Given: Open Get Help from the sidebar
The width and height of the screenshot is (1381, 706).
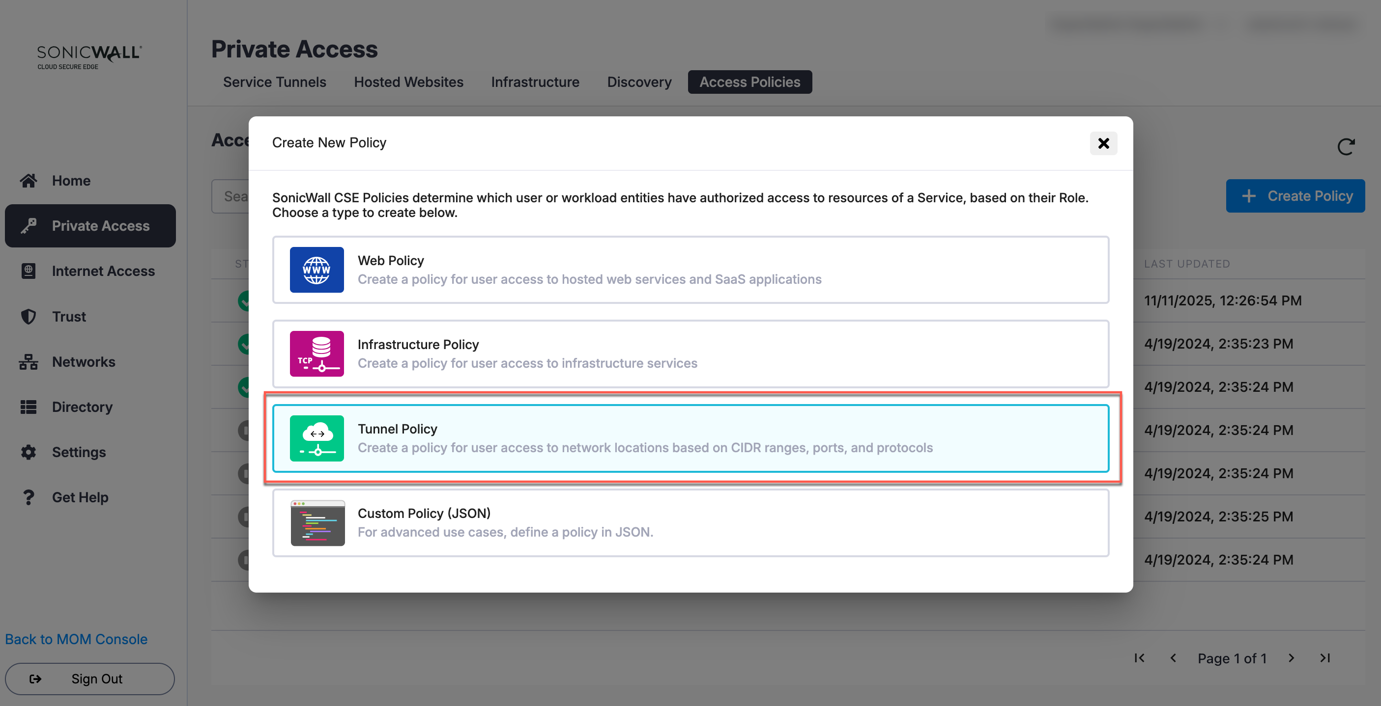Looking at the screenshot, I should point(80,497).
